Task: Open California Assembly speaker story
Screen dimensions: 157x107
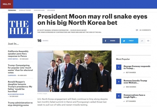Action: [18, 54]
